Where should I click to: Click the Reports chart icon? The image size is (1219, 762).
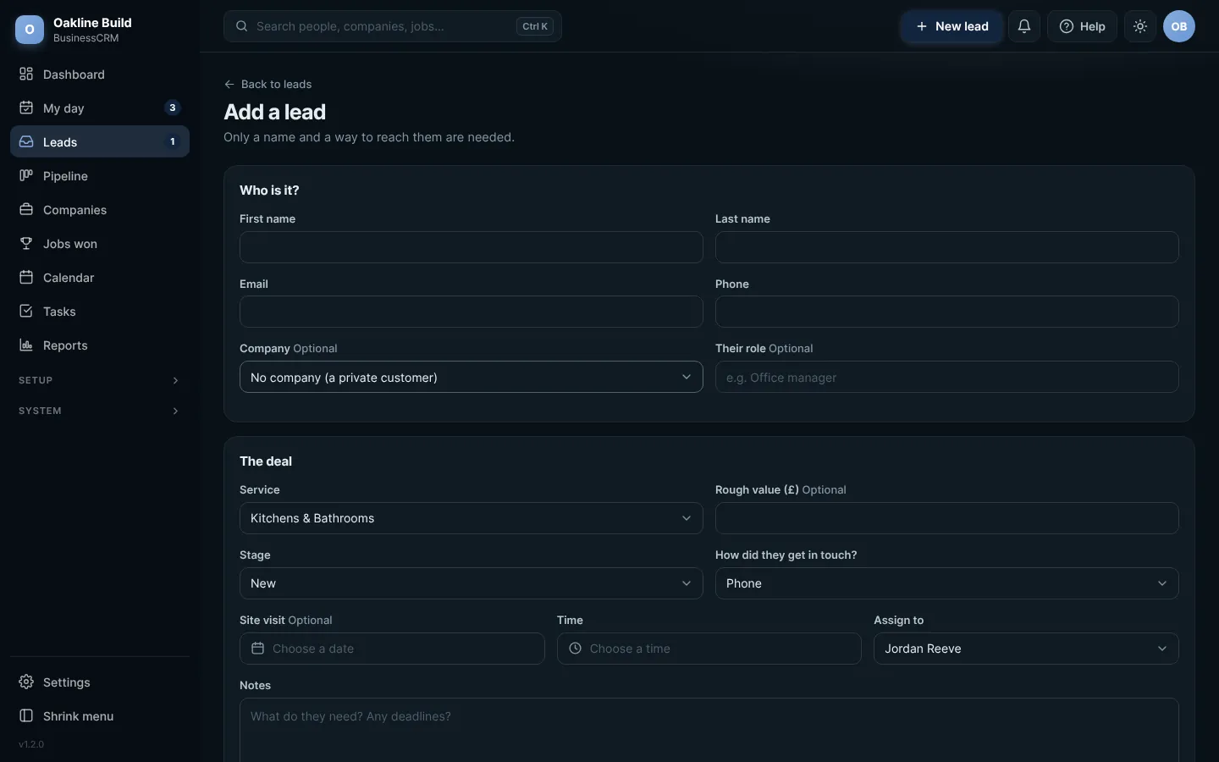[x=26, y=345]
